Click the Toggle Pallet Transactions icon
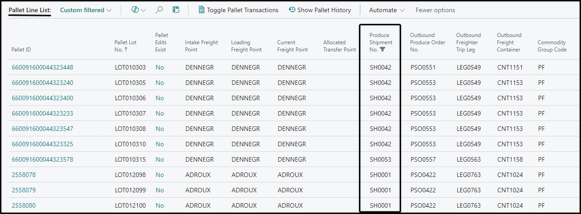Viewport: 581px width, 214px height. pyautogui.click(x=202, y=10)
